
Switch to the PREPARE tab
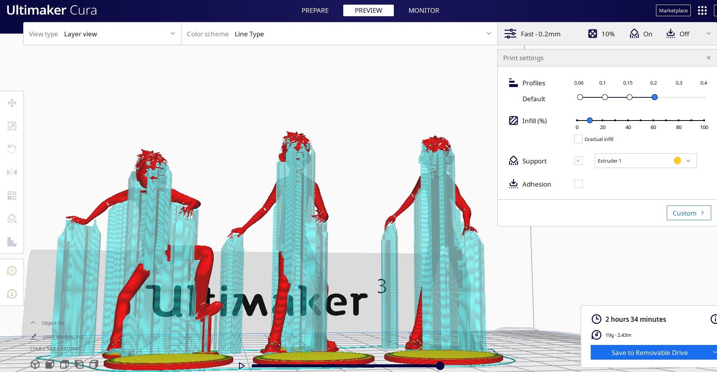point(315,10)
